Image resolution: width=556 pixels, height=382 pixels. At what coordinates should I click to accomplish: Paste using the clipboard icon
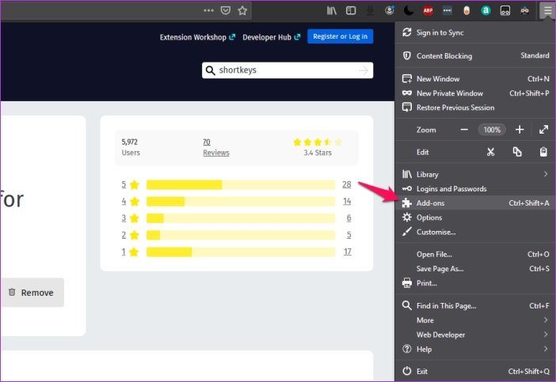coord(543,152)
